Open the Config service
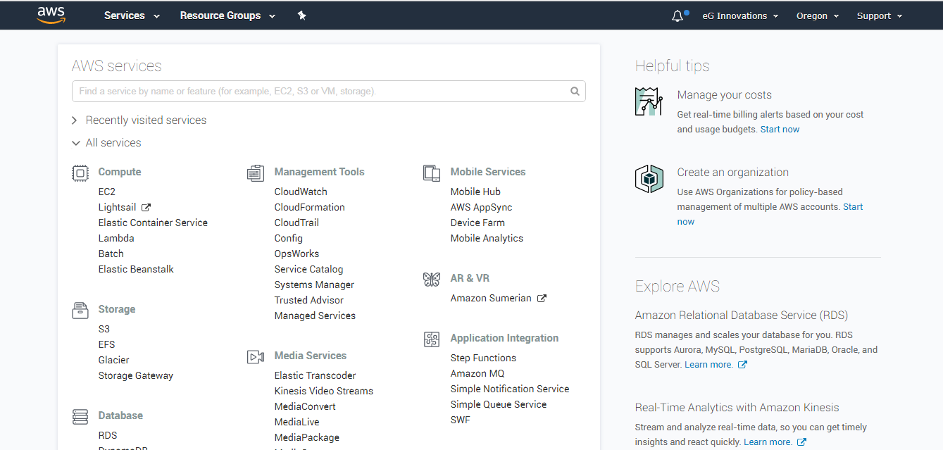The image size is (943, 450). pyautogui.click(x=289, y=238)
